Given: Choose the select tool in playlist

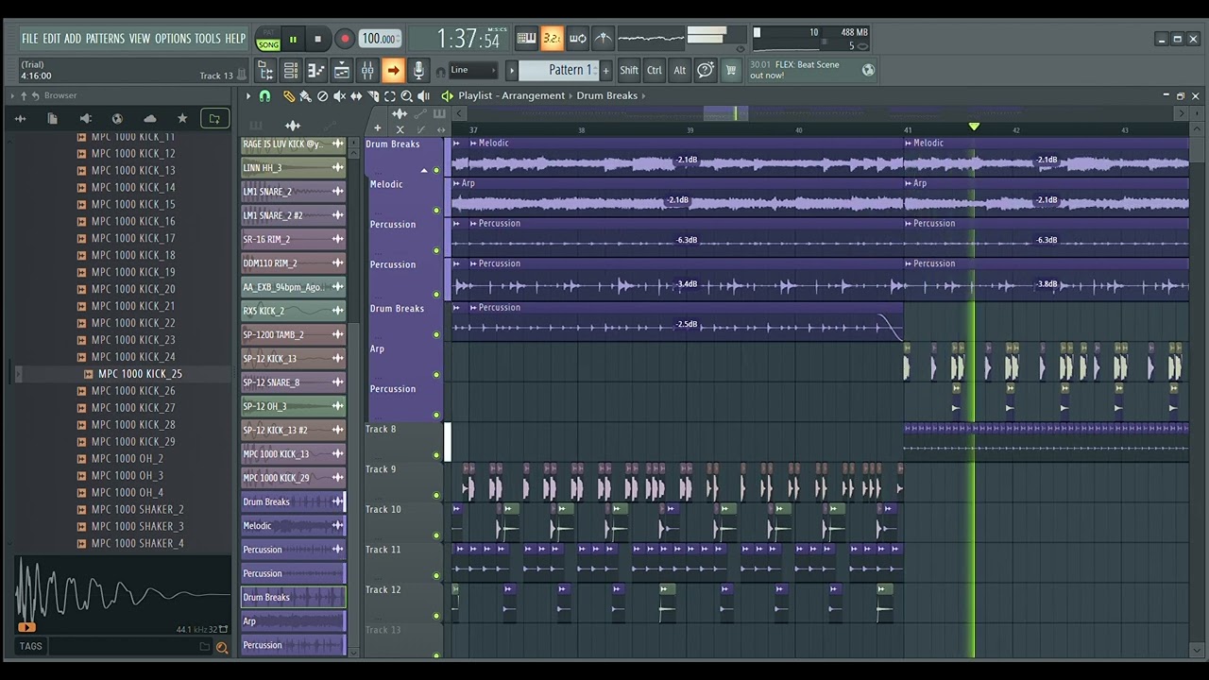Looking at the screenshot, I should (x=390, y=96).
